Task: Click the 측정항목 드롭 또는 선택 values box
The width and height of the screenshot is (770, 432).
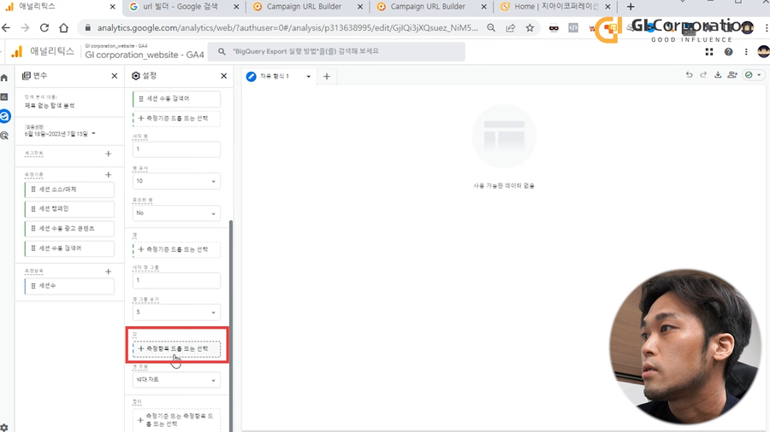Action: pyautogui.click(x=176, y=348)
